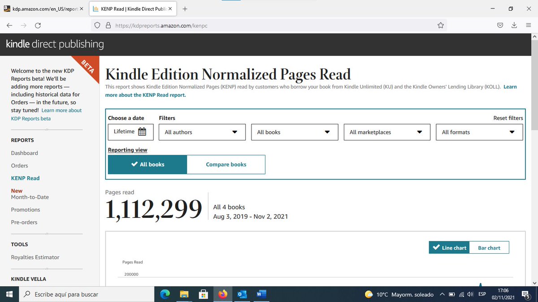Screen dimensions: 538x302
Task: Open a new browser tab
Action: [x=185, y=9]
